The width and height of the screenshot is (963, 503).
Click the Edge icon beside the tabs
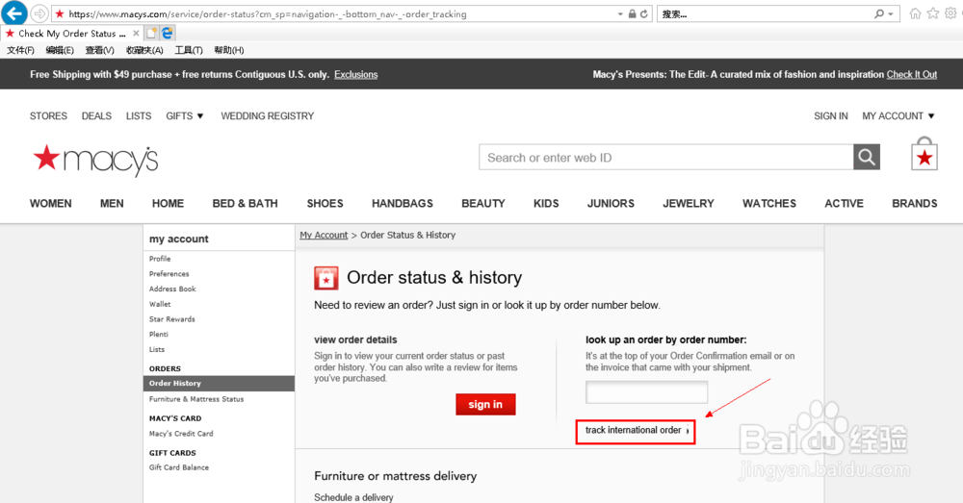point(167,33)
